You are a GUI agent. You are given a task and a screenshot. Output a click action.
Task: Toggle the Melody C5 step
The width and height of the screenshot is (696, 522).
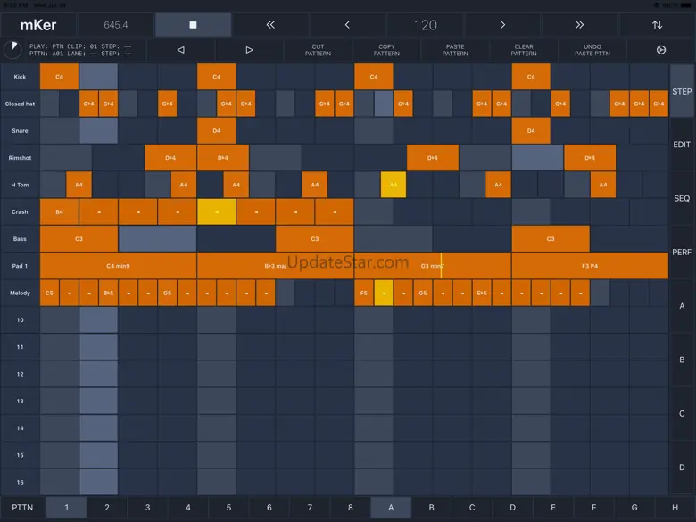[x=49, y=293]
